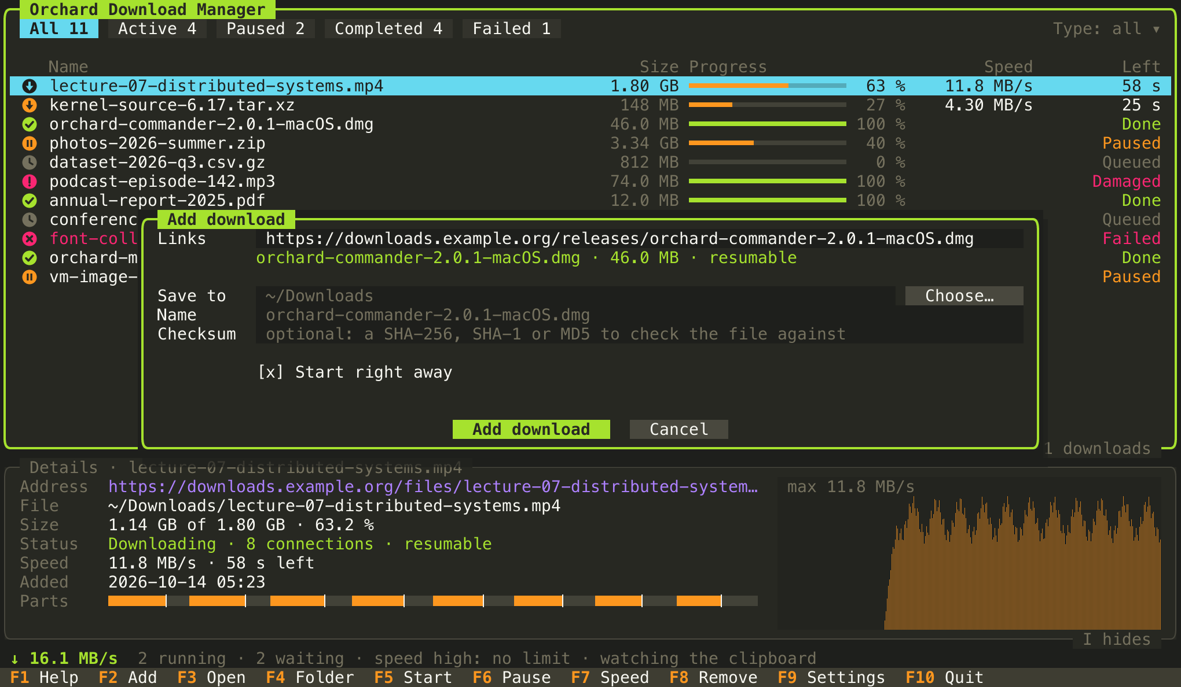This screenshot has height=687, width=1181.
Task: Click the queued clock icon beside dataset-2026-q3.csv.gz
Action: click(x=30, y=162)
